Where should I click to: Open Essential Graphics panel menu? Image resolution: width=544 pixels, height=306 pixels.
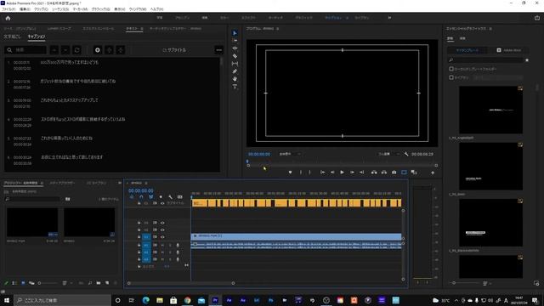pos(490,28)
